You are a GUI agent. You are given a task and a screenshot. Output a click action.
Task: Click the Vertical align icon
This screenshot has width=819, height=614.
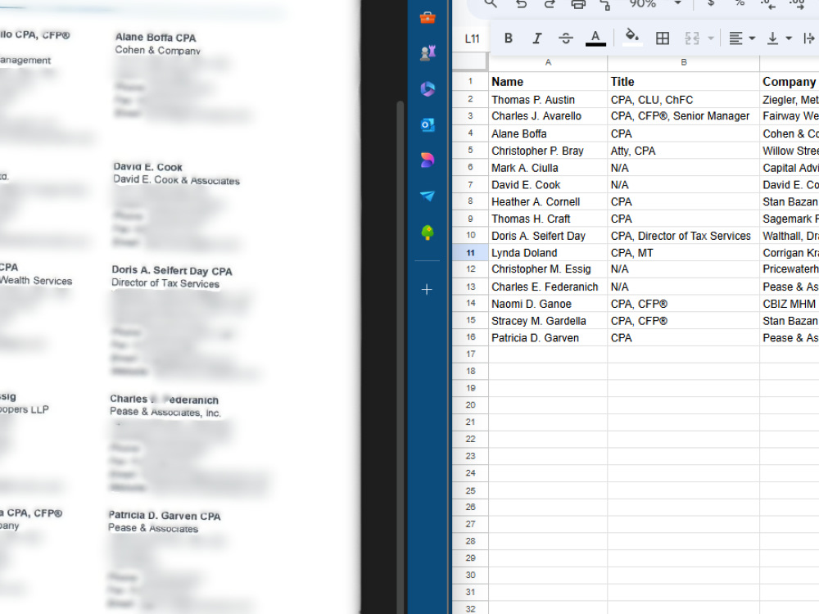tap(772, 38)
